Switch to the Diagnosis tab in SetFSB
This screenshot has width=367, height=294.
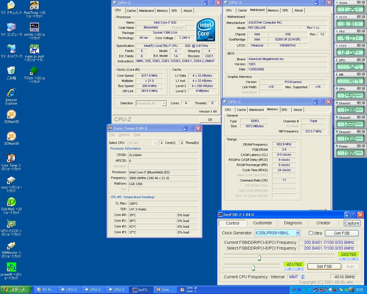coord(293,223)
